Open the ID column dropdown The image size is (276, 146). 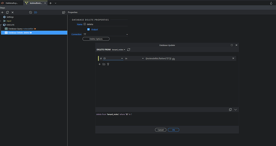(x=113, y=58)
